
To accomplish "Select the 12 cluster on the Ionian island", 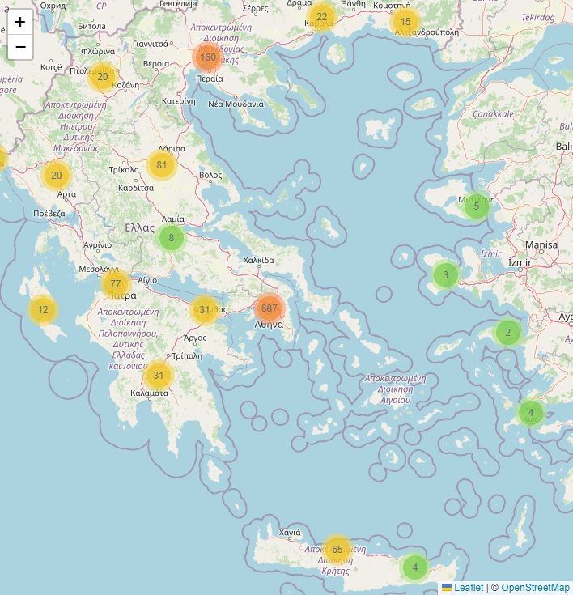I will tap(43, 310).
